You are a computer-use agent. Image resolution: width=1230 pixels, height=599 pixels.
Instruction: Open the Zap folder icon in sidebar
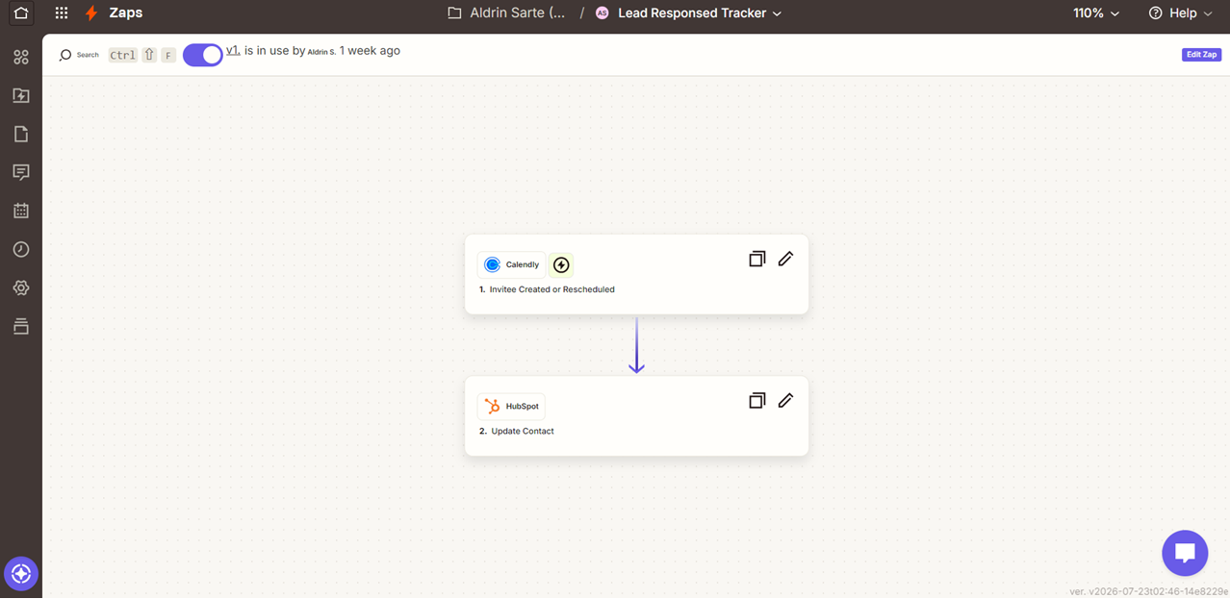[x=21, y=95]
